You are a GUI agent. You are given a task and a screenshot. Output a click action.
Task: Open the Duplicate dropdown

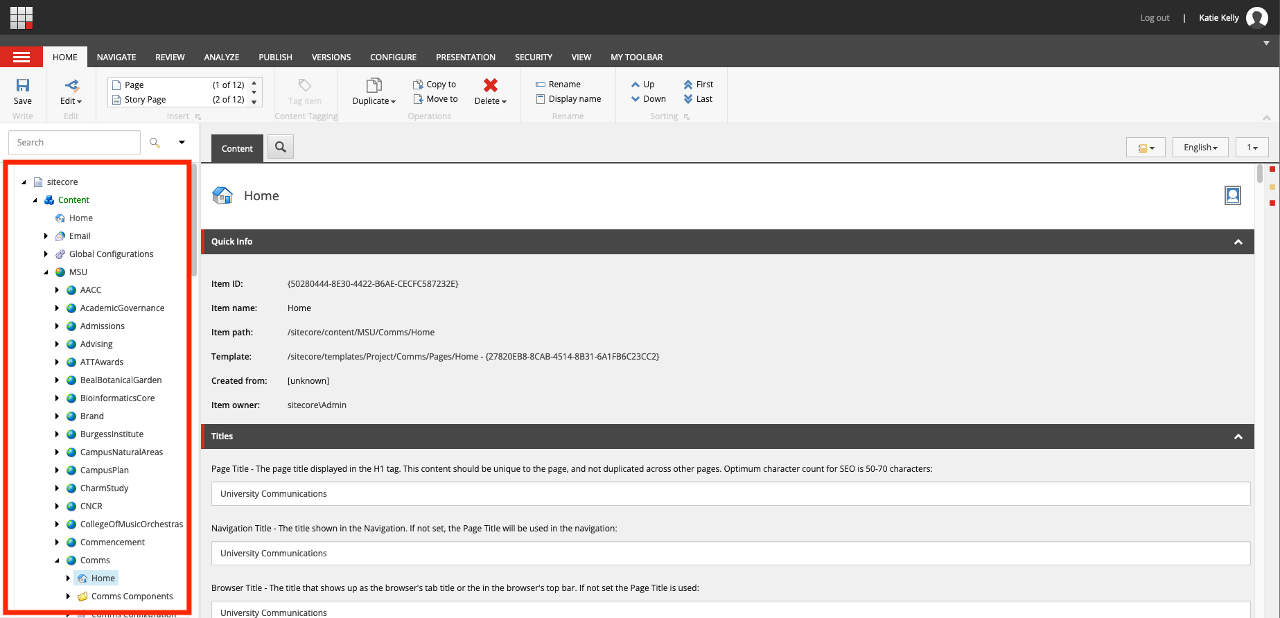point(374,91)
